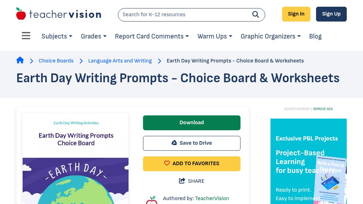Open the Grades dropdown
Screen dimensions: 363x204
tap(94, 36)
